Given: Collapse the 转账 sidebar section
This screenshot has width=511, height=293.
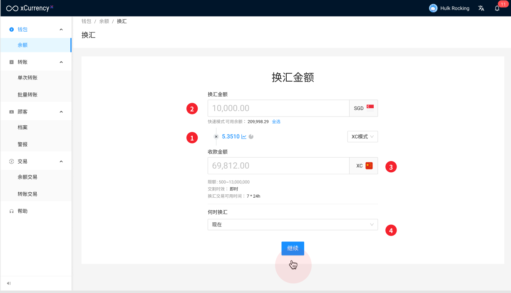Looking at the screenshot, I should (x=61, y=62).
